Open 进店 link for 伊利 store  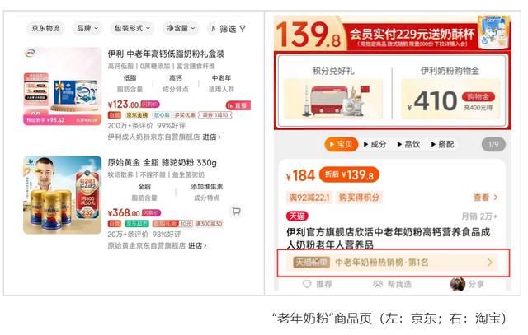211,137
